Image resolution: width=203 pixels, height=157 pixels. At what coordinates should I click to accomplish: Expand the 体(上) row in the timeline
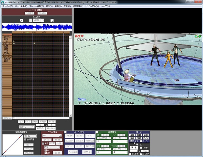coord(3,43)
